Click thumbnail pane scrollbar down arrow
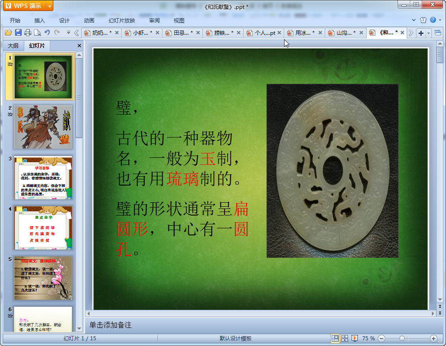Screen dimensions: 446x346 coord(79,329)
